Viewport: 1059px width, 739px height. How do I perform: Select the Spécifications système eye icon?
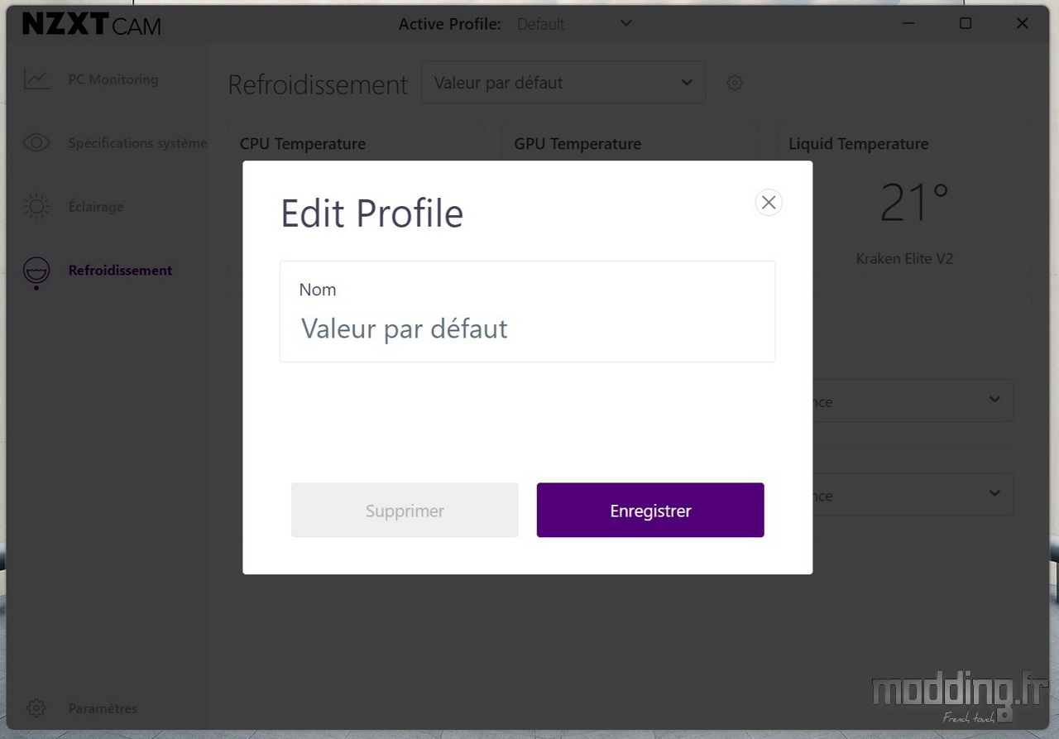pyautogui.click(x=36, y=143)
